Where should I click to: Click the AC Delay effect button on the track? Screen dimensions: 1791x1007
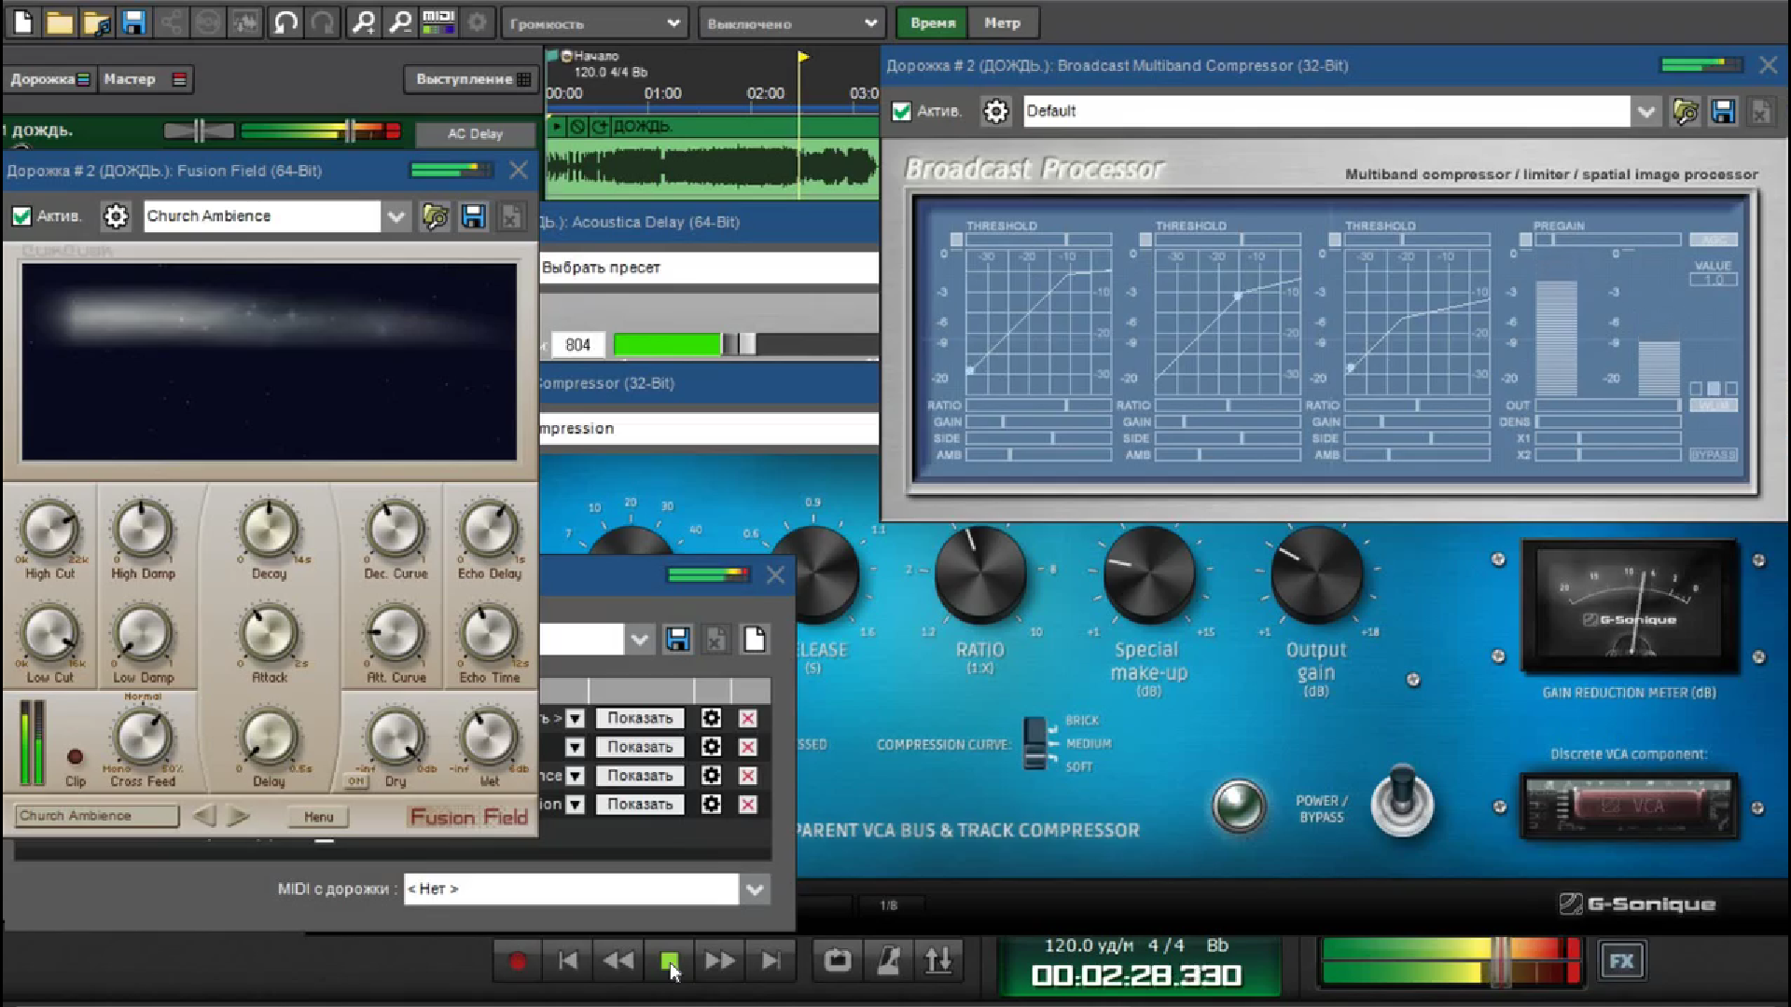[x=475, y=133]
